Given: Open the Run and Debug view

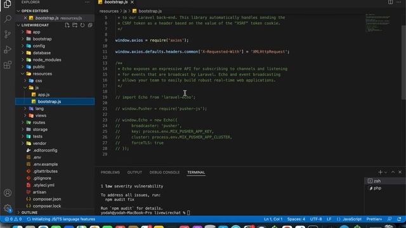Looking at the screenshot, I should point(8,49).
